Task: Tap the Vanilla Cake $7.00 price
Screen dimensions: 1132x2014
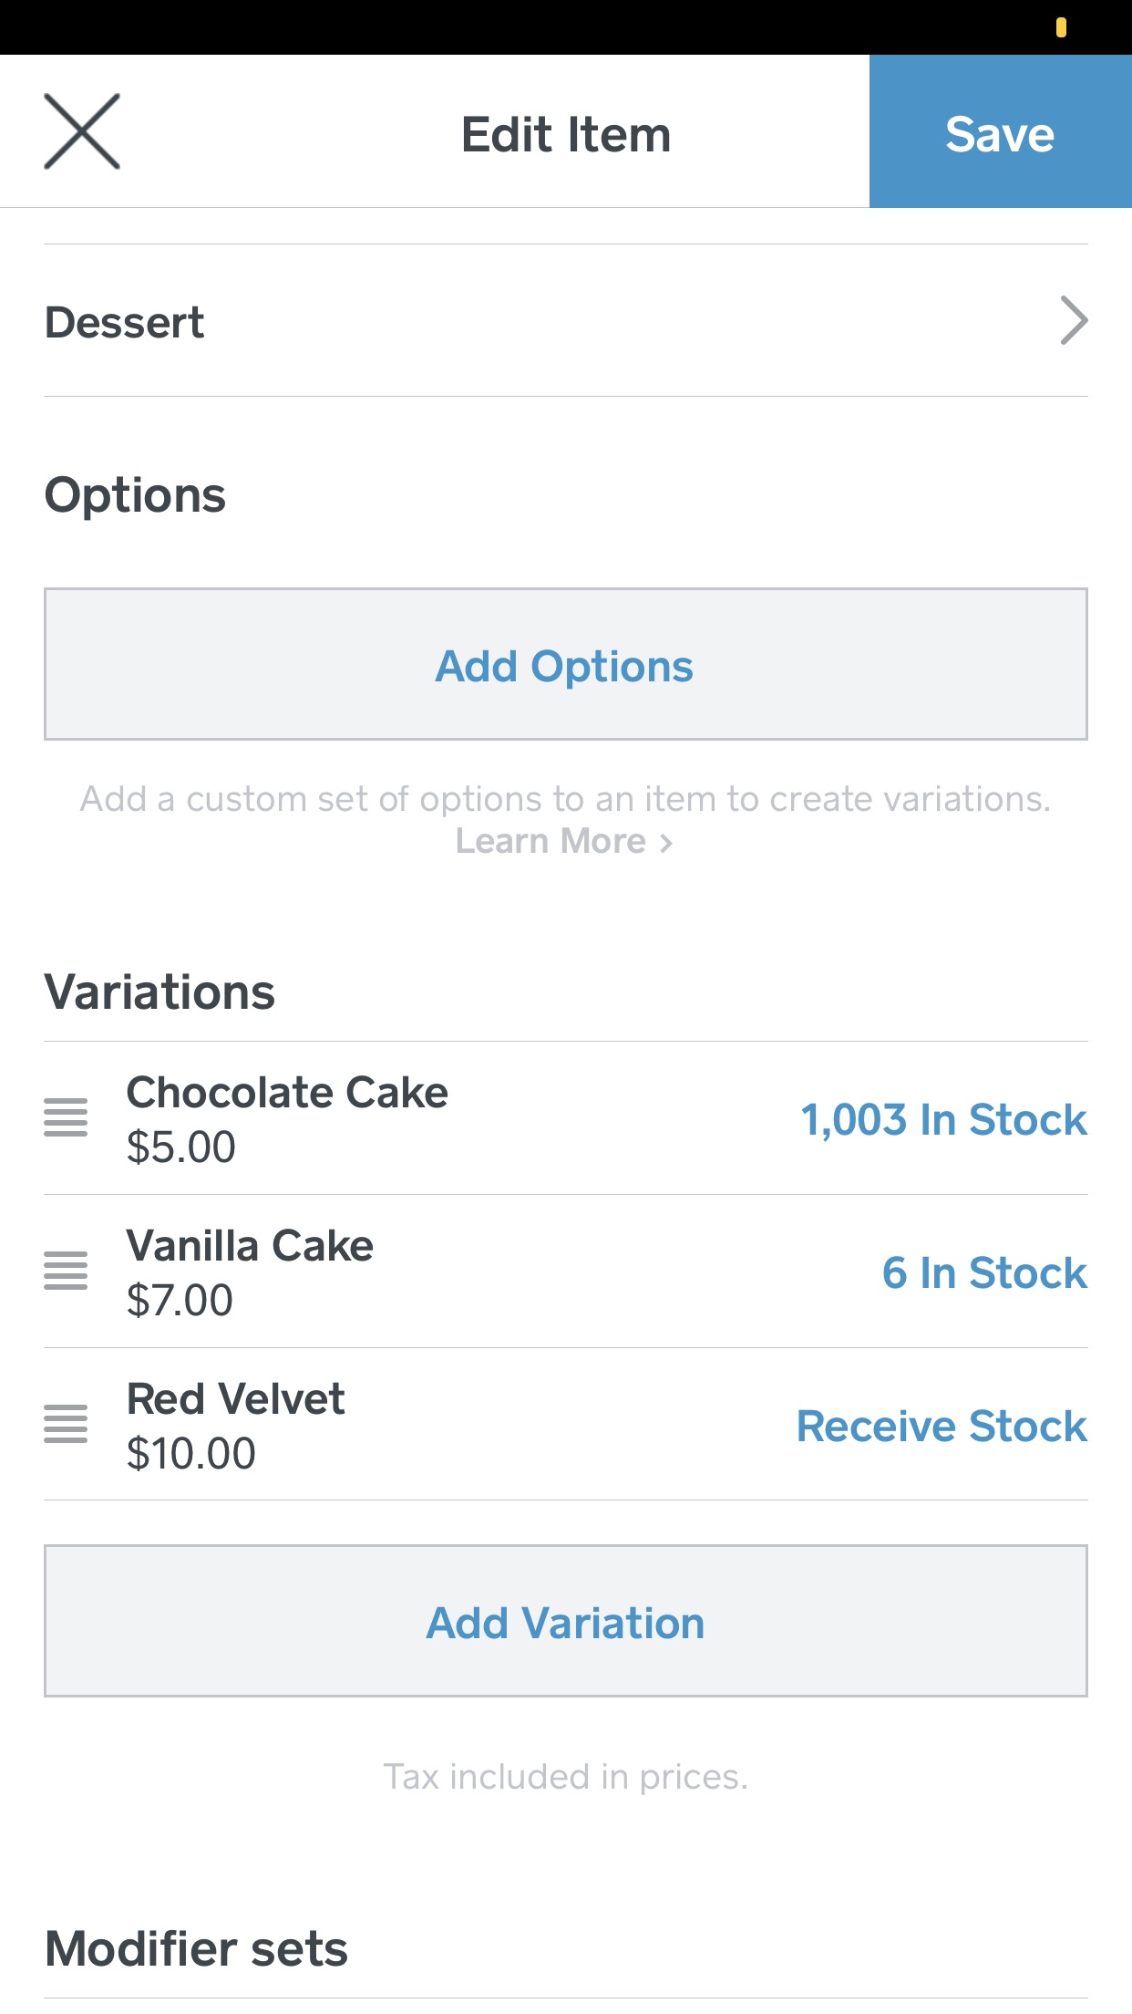Action: 180,1301
